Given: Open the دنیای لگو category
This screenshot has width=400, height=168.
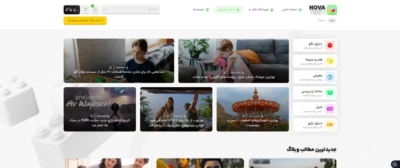Looking at the screenshot, I should [x=315, y=45].
